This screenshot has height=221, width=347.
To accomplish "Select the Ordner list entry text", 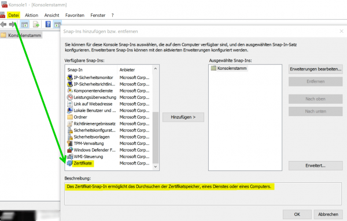I will [x=80, y=117].
